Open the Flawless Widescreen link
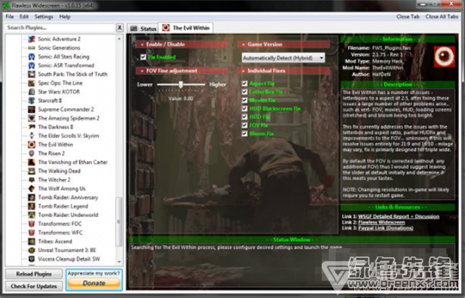This screenshot has height=298, width=465. tap(381, 222)
